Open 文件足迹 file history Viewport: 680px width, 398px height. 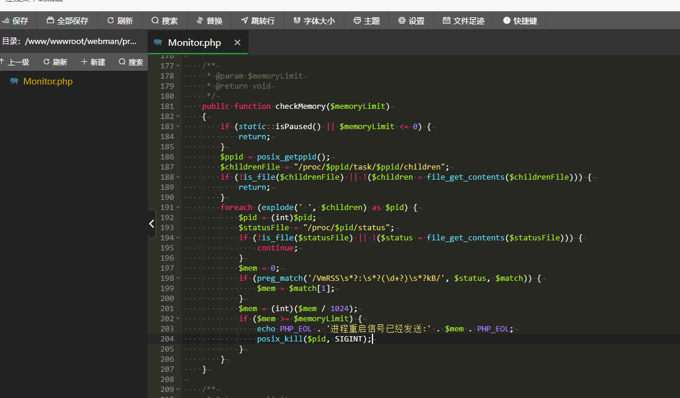[x=464, y=21]
